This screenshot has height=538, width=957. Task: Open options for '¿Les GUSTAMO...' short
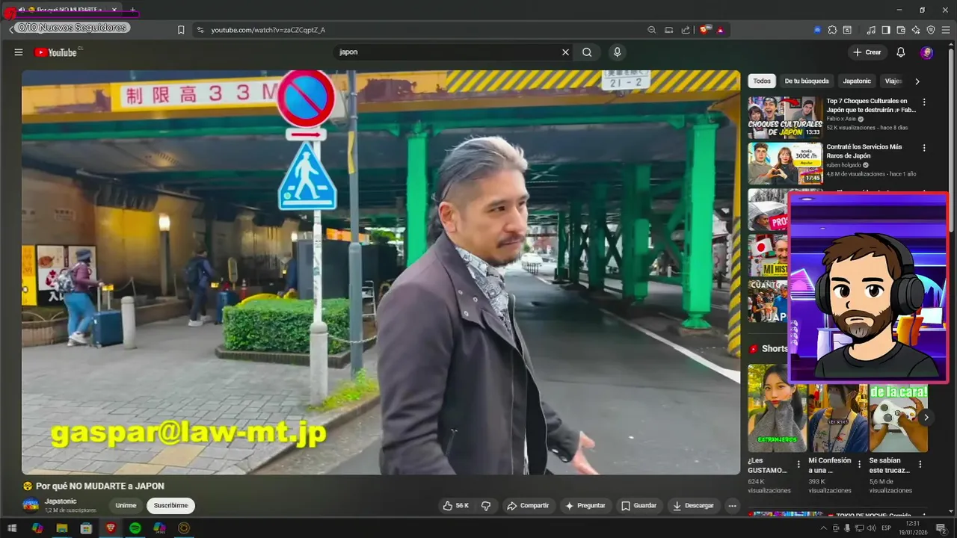798,464
